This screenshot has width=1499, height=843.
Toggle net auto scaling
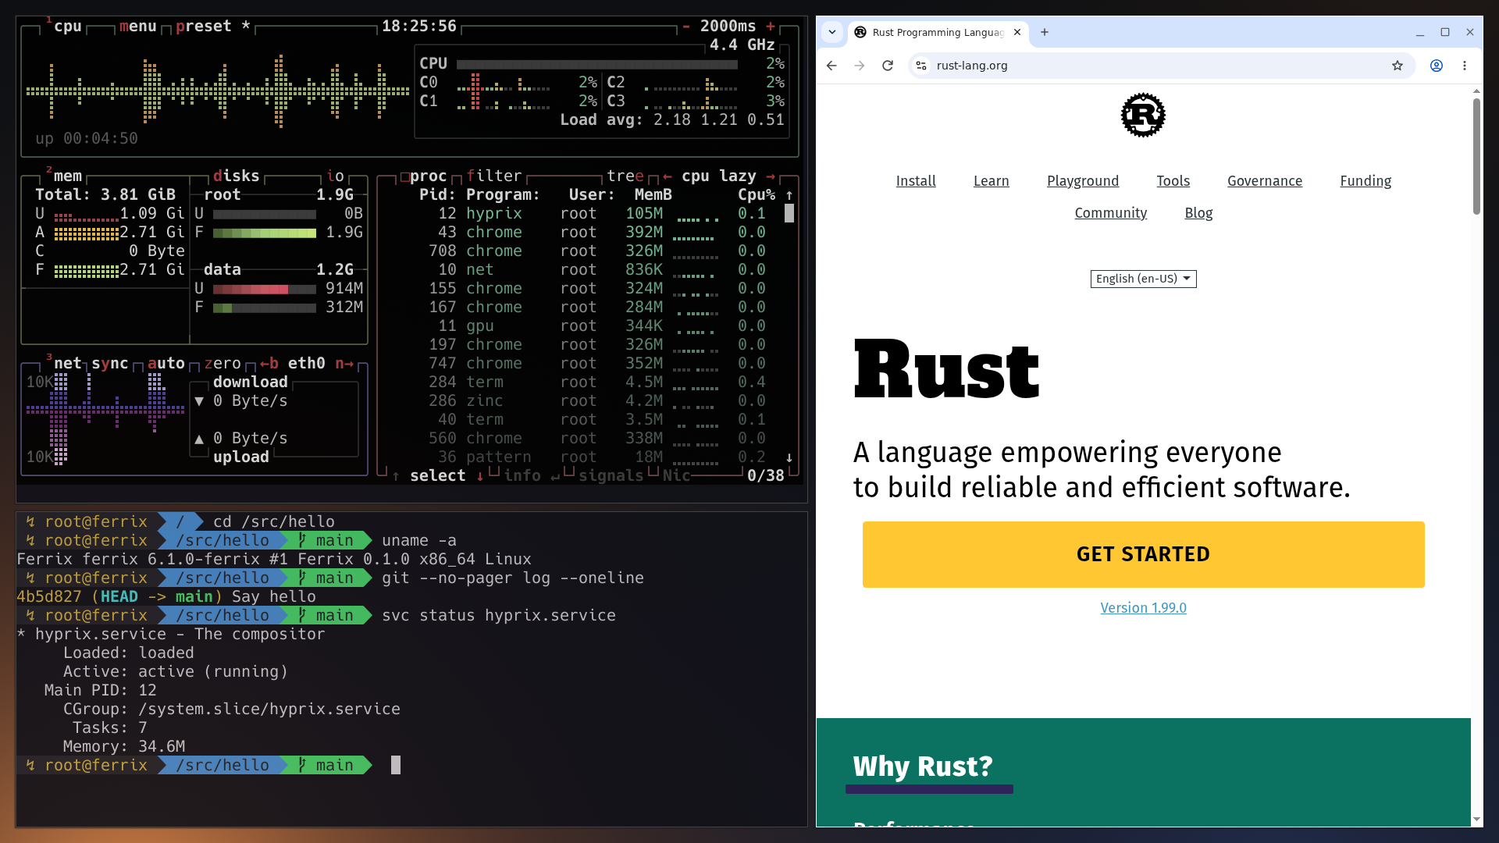click(x=166, y=364)
